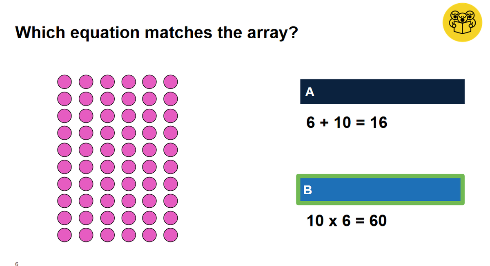Screen dimensions: 490x266
Task: Select the dark navy answer A bar
Action: point(382,92)
